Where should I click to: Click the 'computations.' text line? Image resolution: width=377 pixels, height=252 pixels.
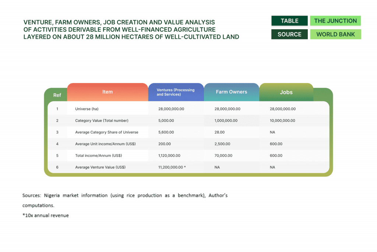(38, 206)
